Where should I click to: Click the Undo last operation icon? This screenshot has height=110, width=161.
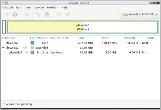coord(59,14)
